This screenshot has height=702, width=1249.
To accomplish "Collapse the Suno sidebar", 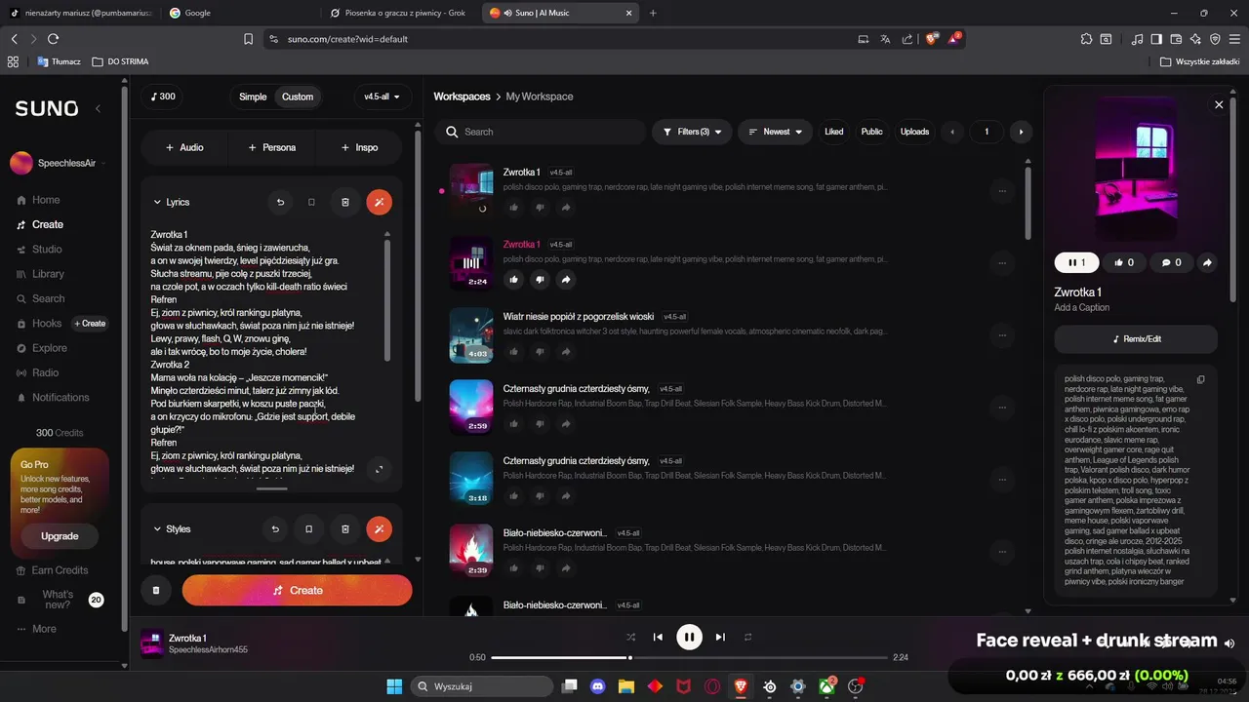I will (x=98, y=108).
